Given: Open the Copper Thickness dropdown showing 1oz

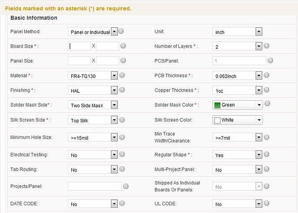Looking at the screenshot, I should (x=238, y=90).
